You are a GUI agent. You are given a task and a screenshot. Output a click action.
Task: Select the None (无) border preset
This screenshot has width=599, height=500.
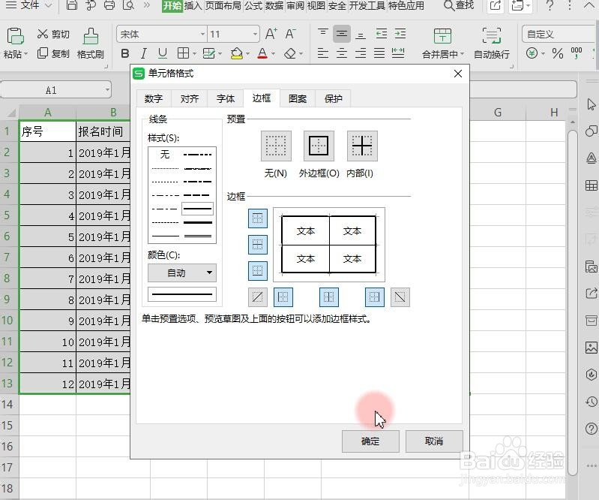[x=276, y=146]
